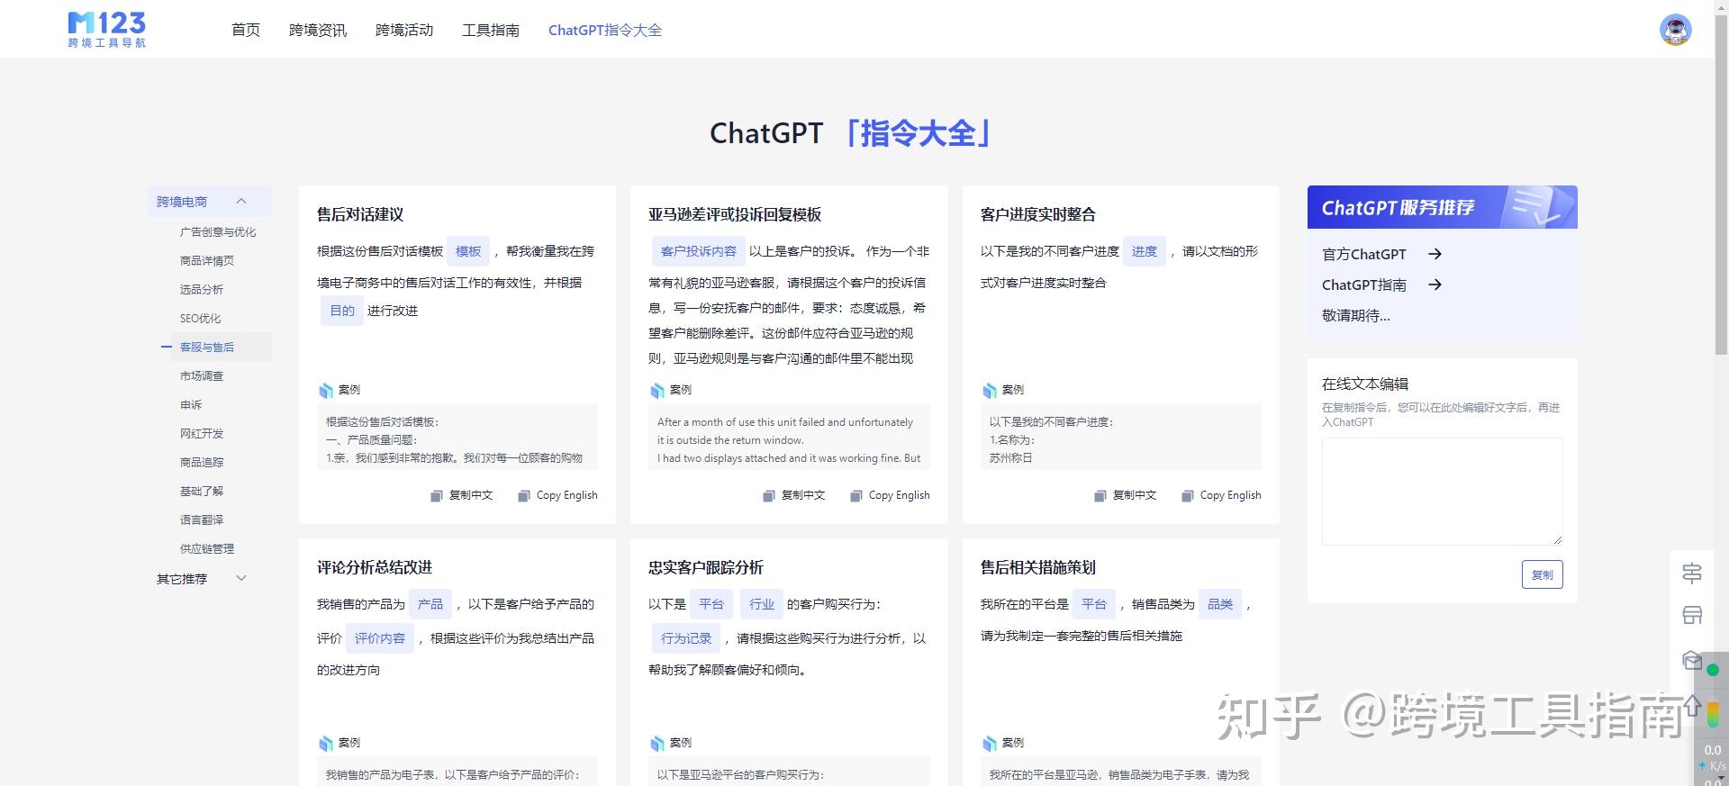Click the 案例 cube icon in 售后对话建议

326,390
